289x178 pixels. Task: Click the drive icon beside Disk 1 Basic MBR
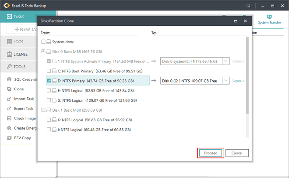click(49, 110)
